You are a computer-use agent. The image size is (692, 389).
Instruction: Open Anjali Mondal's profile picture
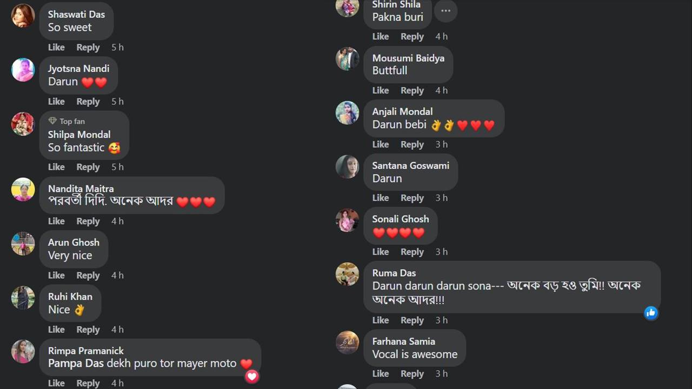point(347,113)
